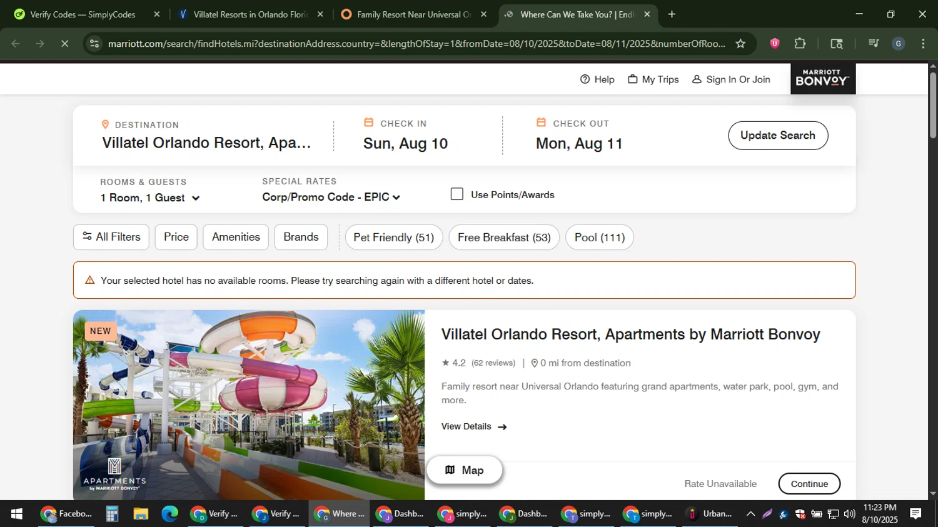
Task: Click the Check In calendar icon
Action: pos(369,123)
